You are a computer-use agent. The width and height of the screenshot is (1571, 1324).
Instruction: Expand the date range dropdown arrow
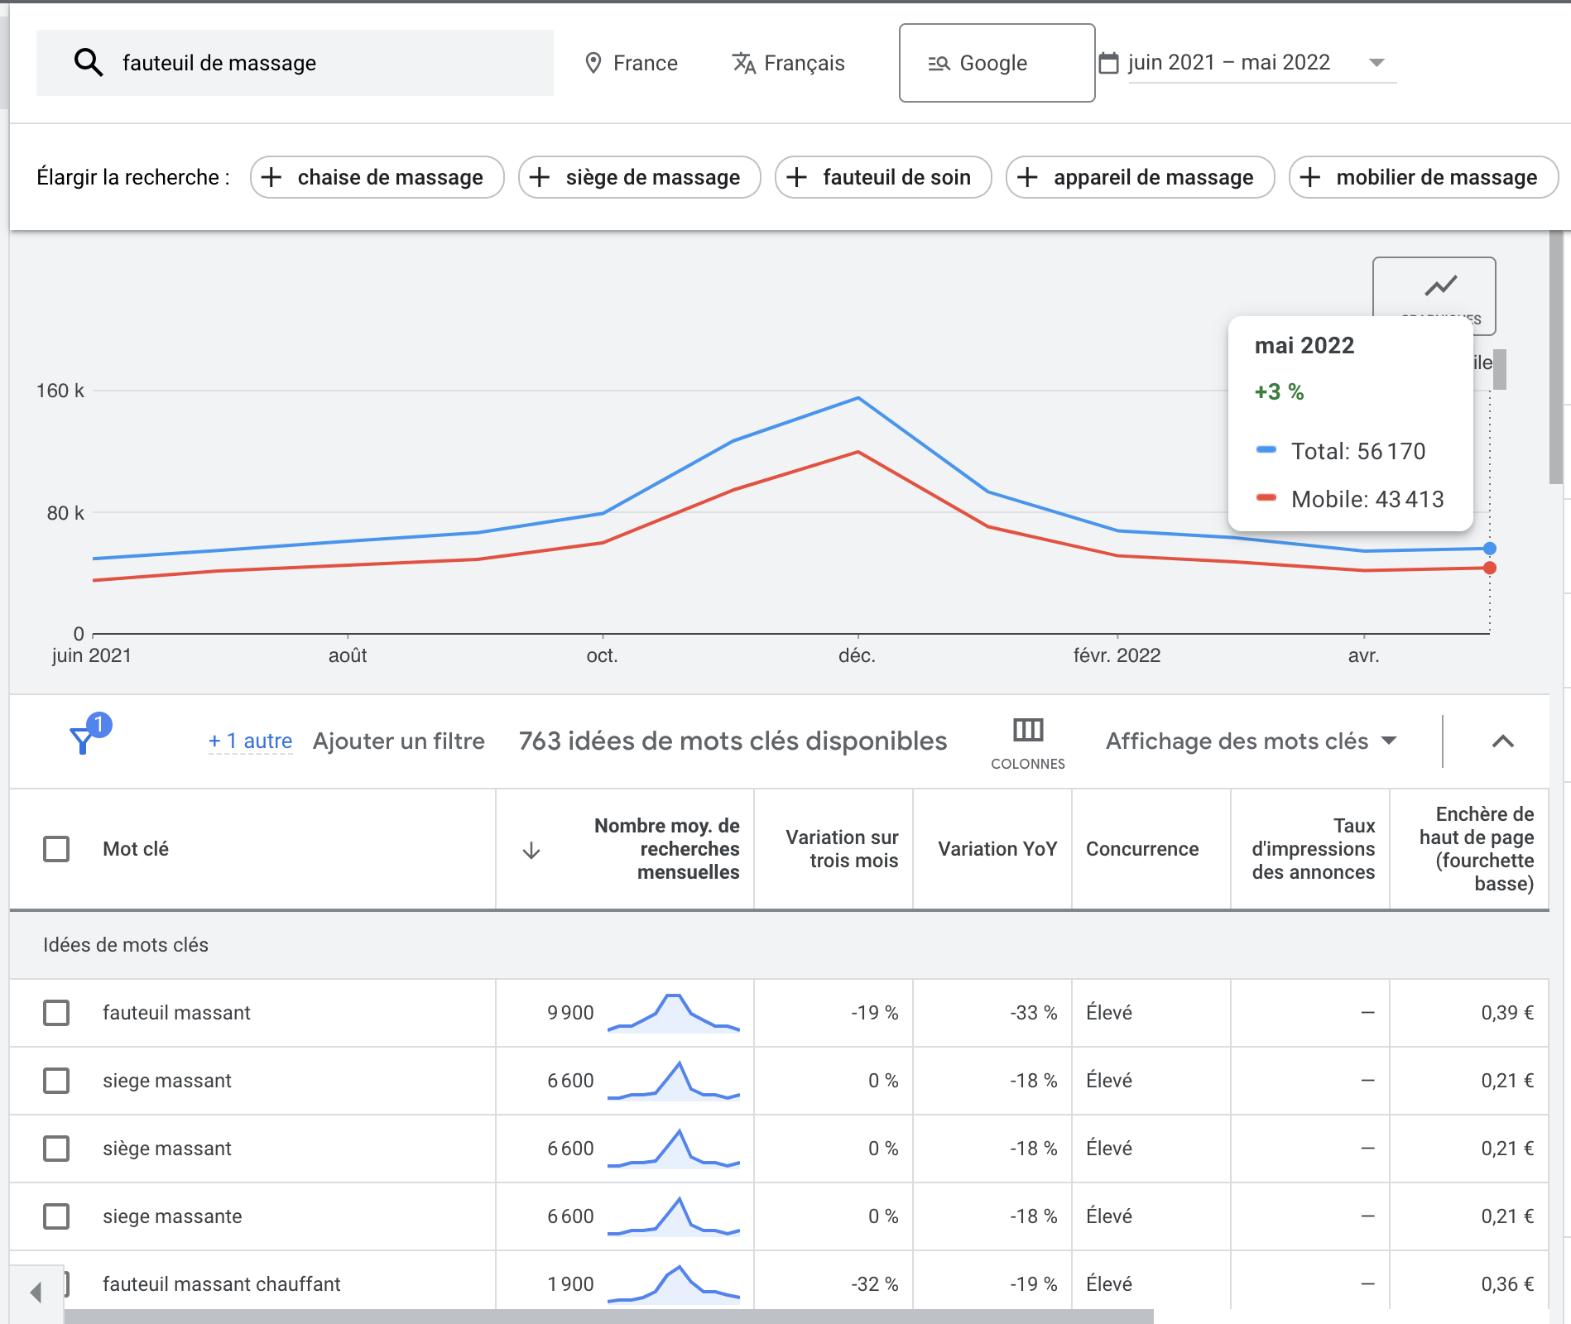pyautogui.click(x=1376, y=62)
